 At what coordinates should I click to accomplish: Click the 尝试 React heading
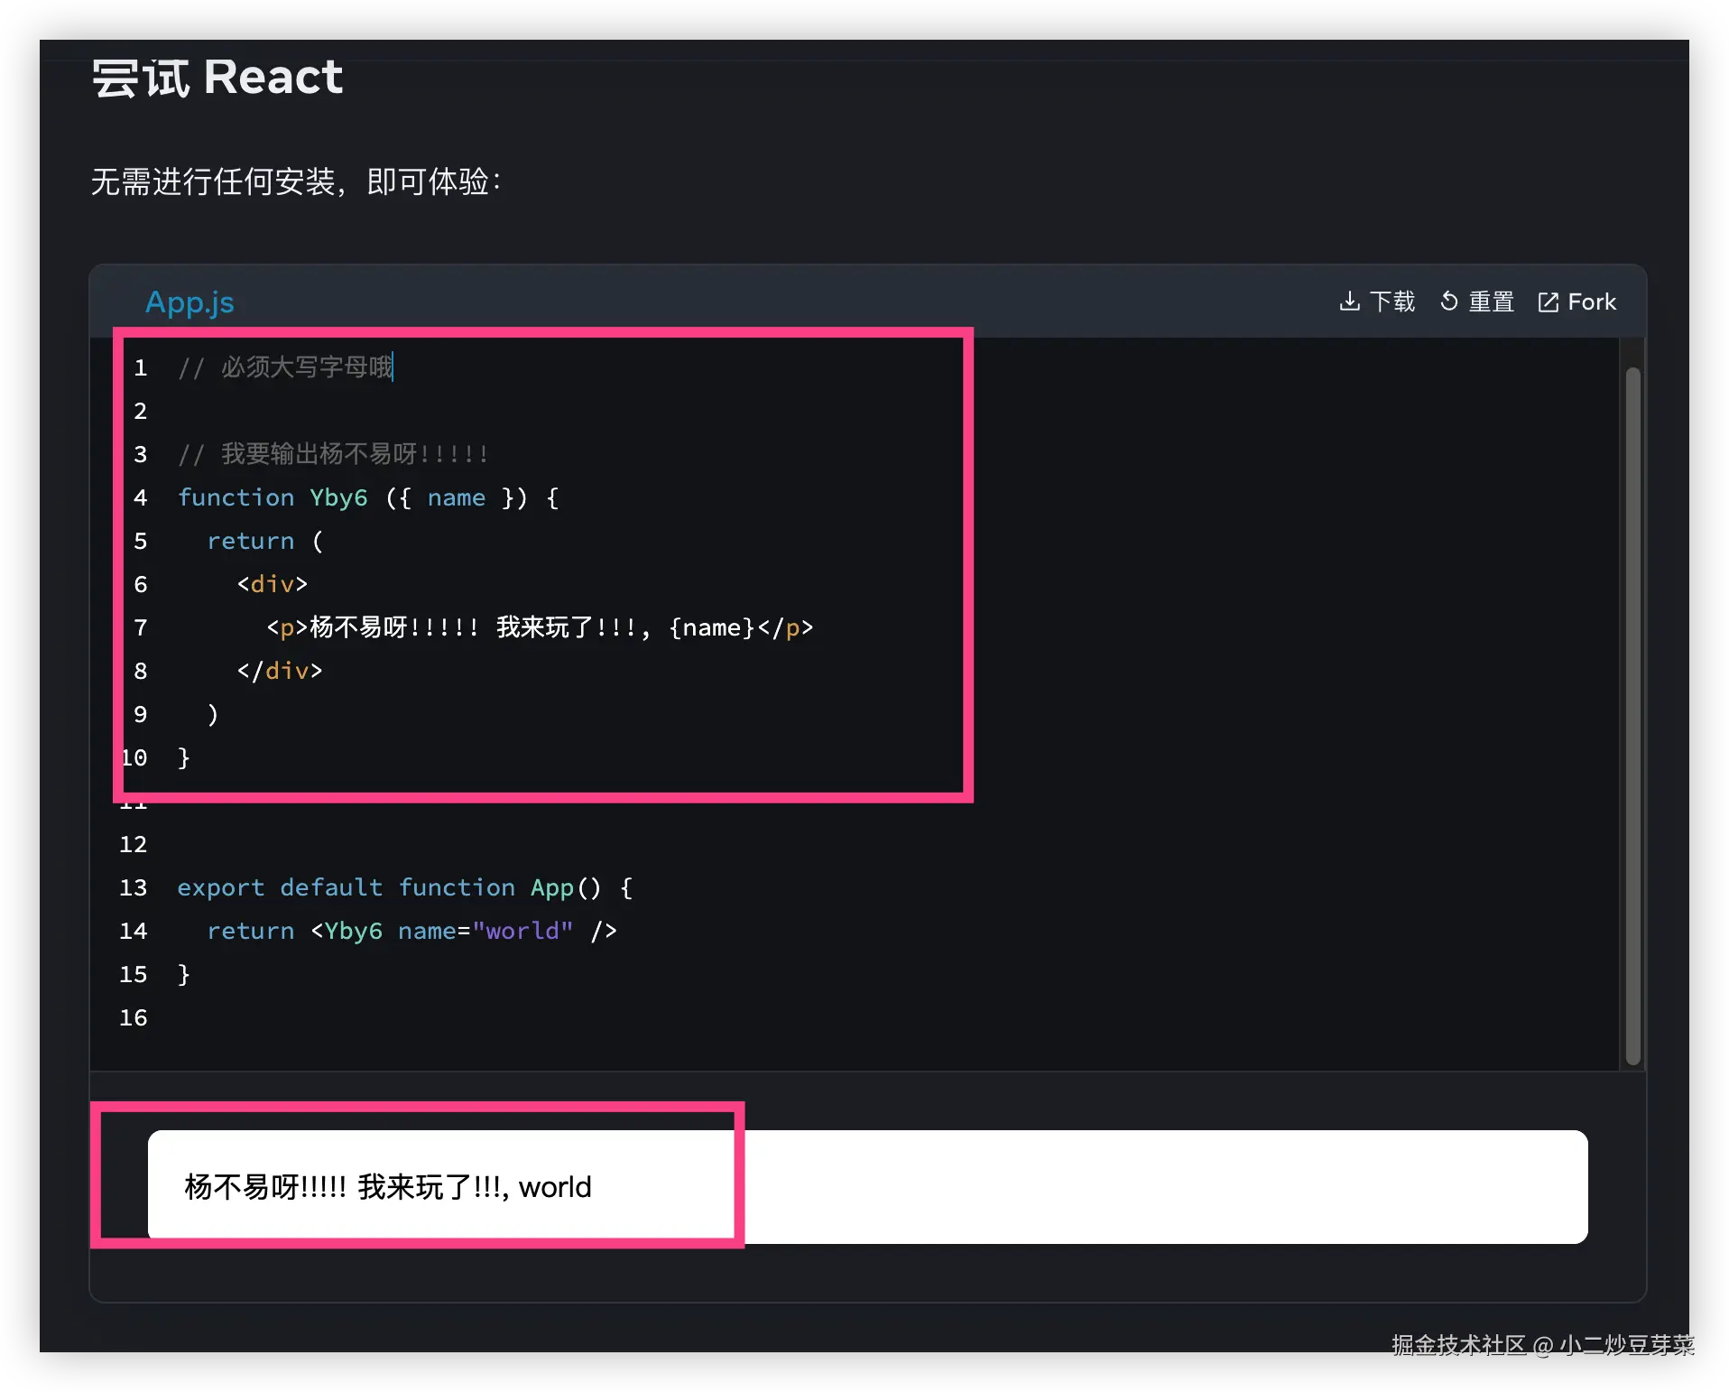[x=217, y=77]
